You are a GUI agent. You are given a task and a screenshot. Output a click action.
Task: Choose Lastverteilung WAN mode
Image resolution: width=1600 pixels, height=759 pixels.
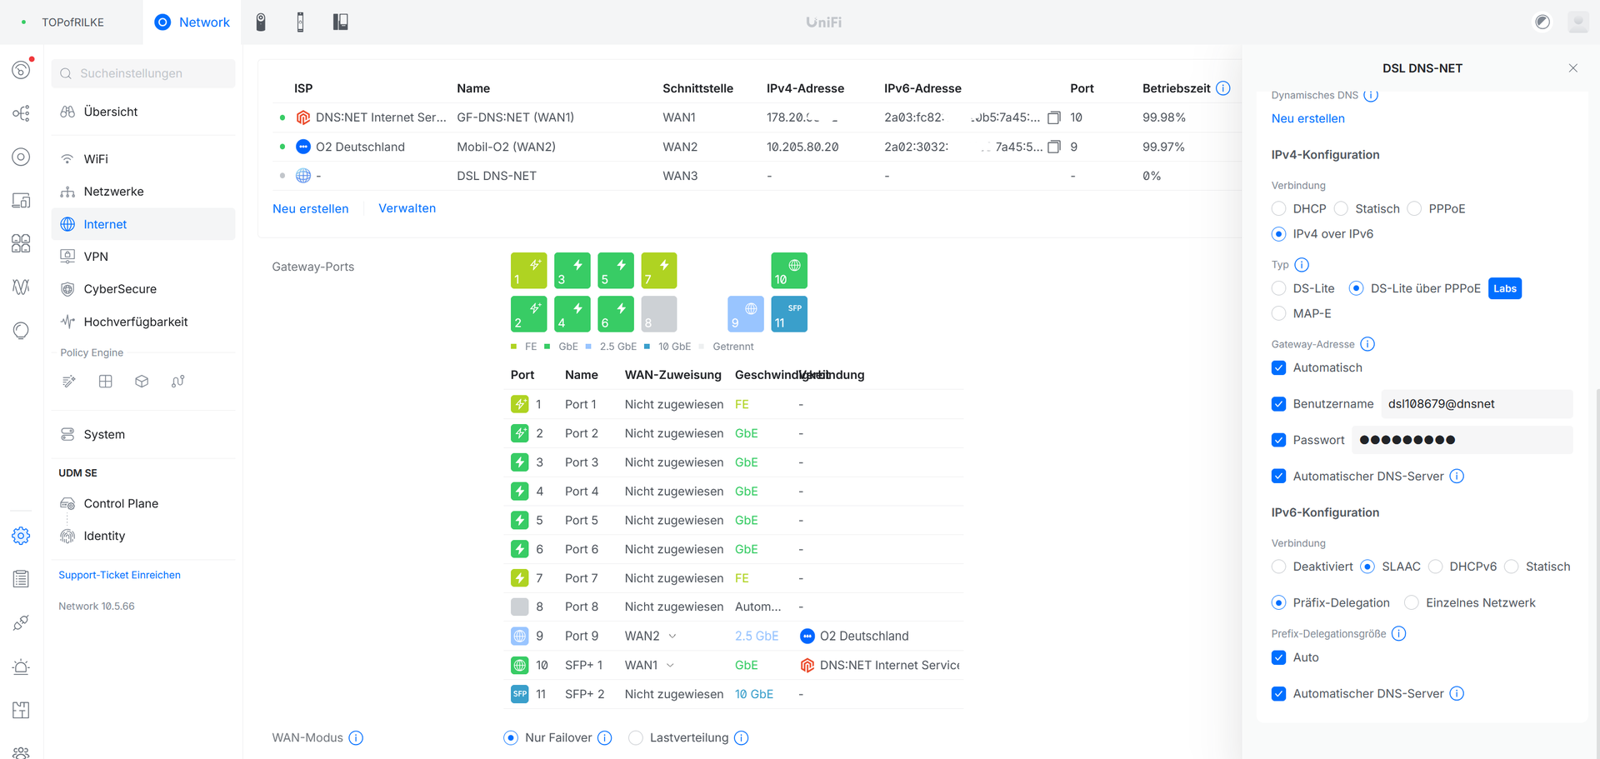tap(636, 738)
